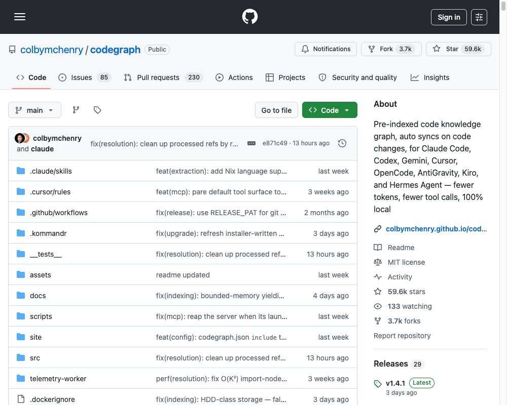Click the link icon beside website URL
Image resolution: width=507 pixels, height=405 pixels.
point(378,229)
